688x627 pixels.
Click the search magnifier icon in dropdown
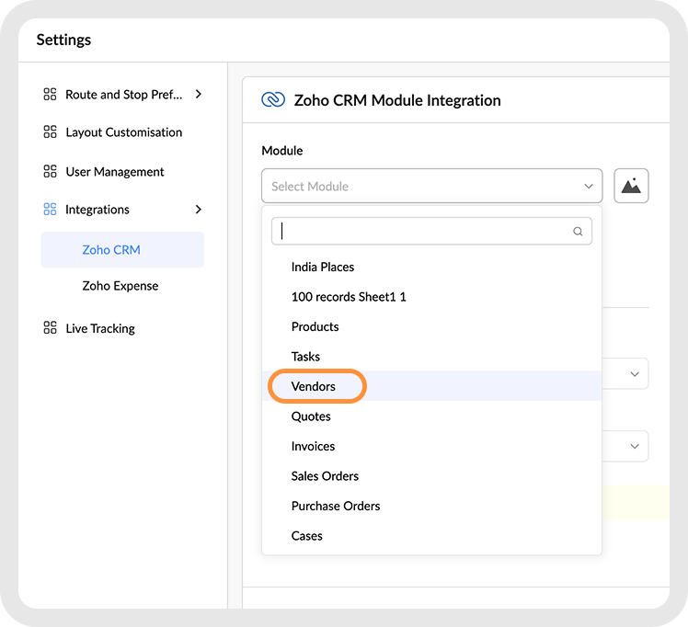point(578,232)
